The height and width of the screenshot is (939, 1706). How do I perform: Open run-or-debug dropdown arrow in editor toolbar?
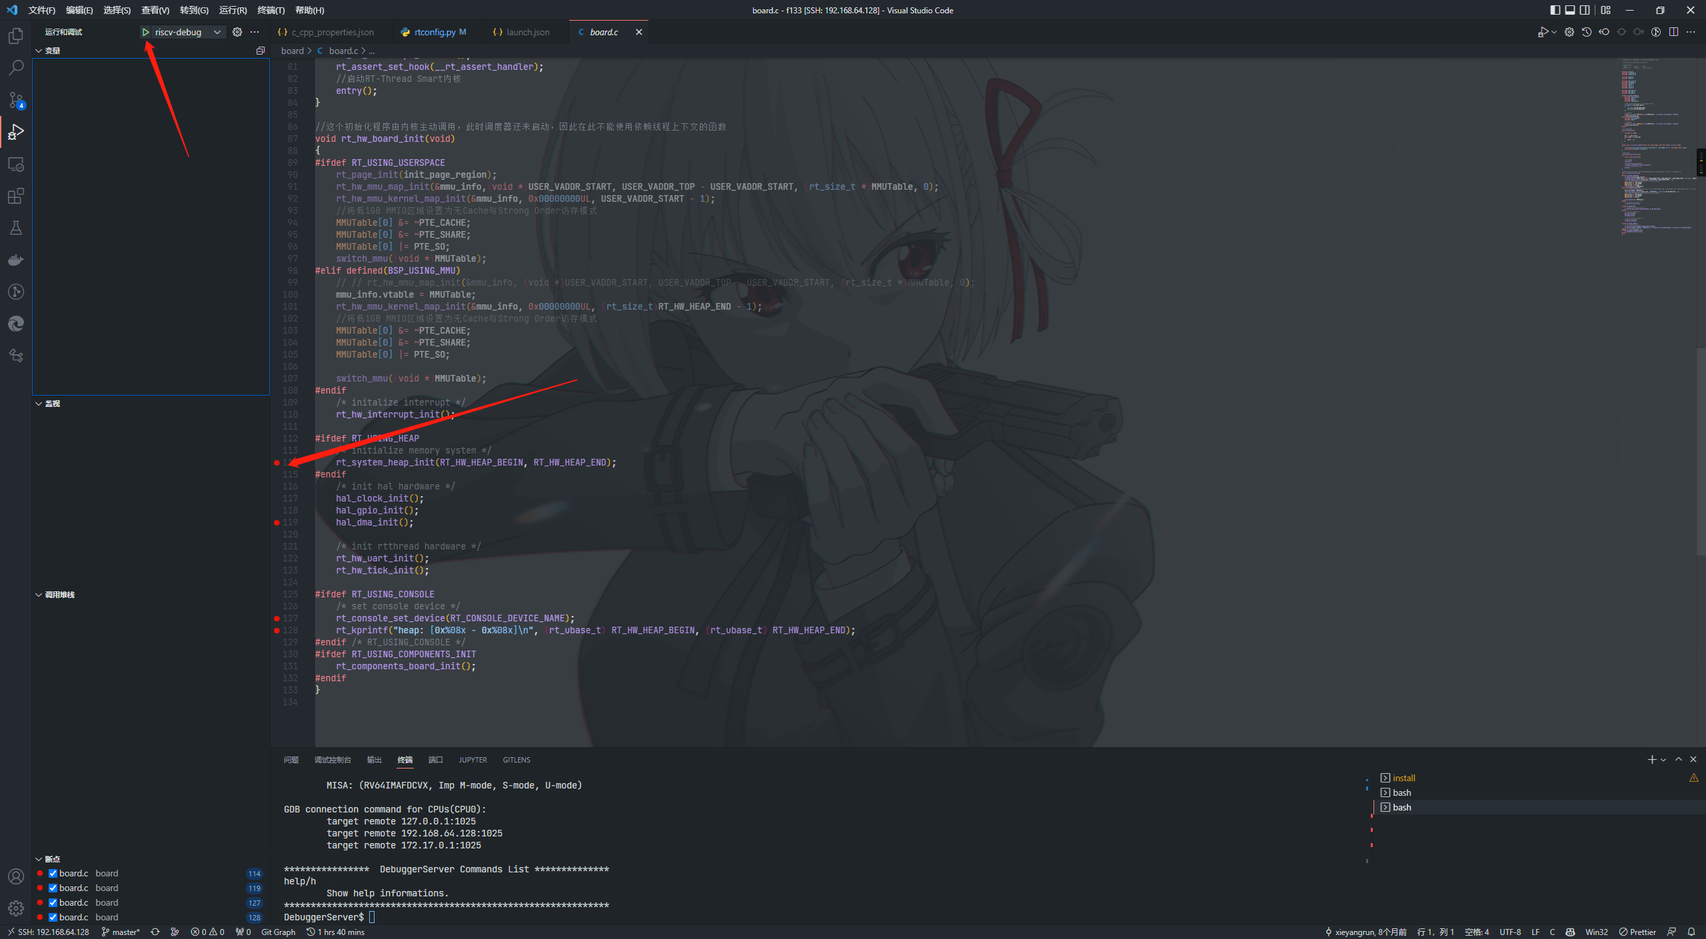tap(1554, 32)
